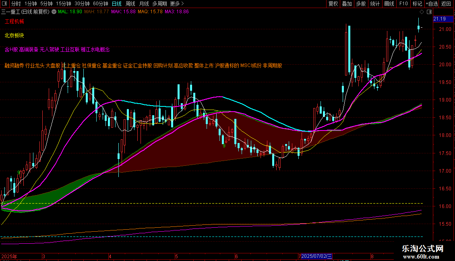
Task: Click the 2025年 label on time axis
Action: pyautogui.click(x=9, y=256)
